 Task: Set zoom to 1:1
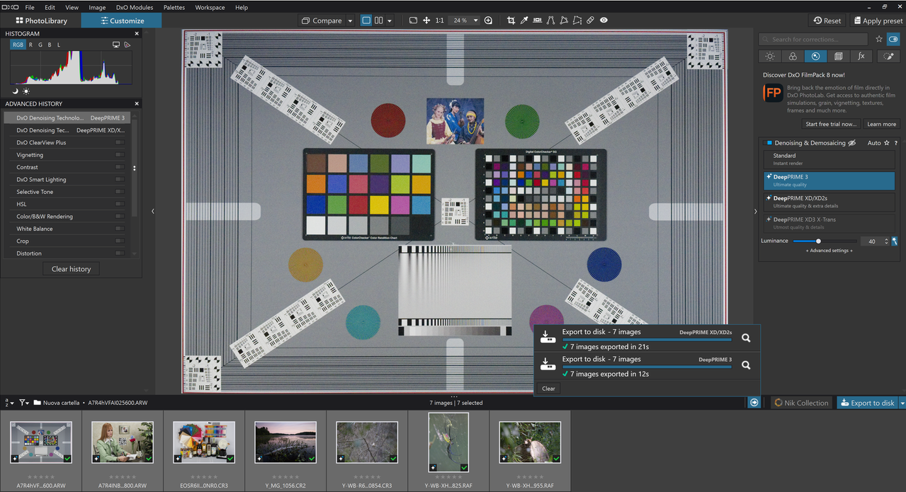440,21
